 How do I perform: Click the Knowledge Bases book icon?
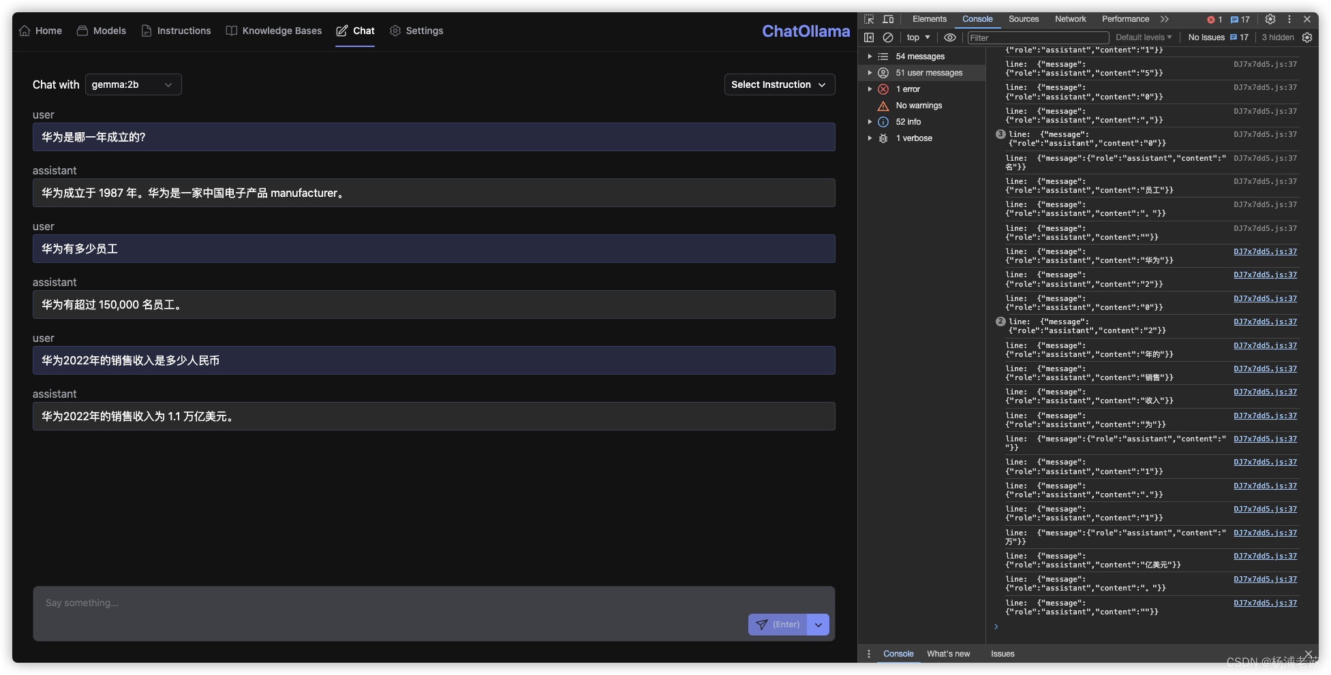pos(232,31)
